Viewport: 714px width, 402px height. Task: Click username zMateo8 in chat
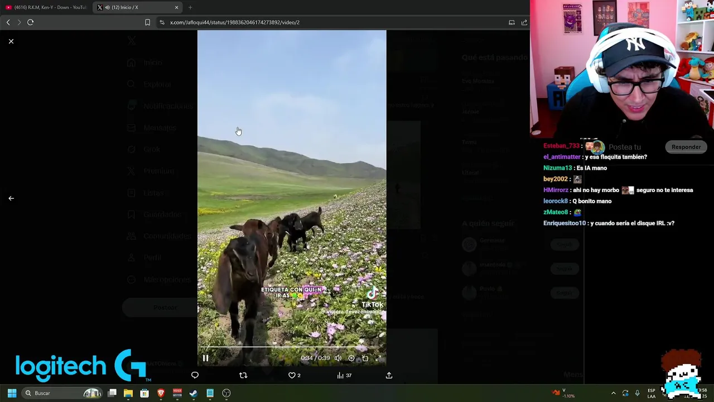pyautogui.click(x=556, y=212)
